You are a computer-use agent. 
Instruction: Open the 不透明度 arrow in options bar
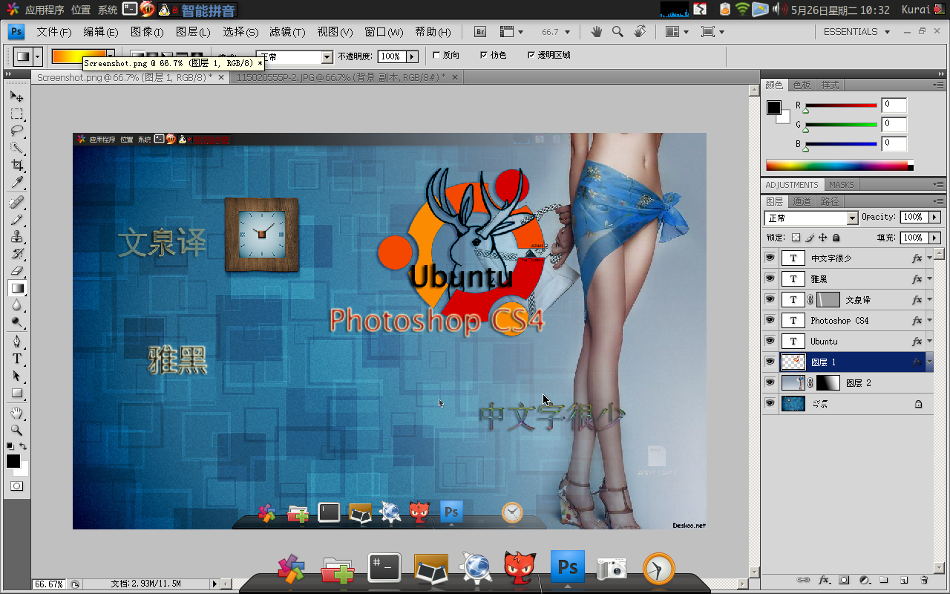click(x=413, y=56)
